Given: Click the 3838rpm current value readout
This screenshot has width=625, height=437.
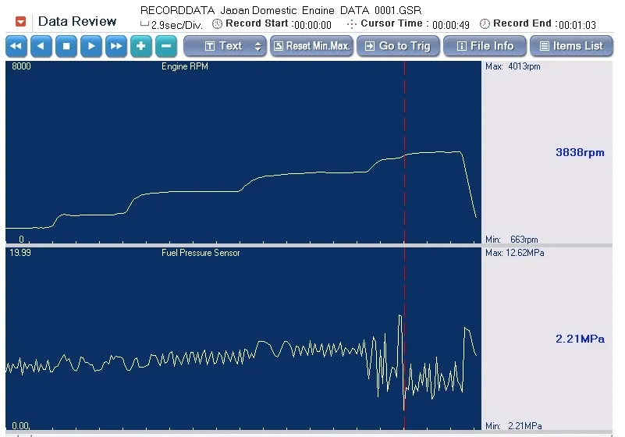Looking at the screenshot, I should point(579,153).
